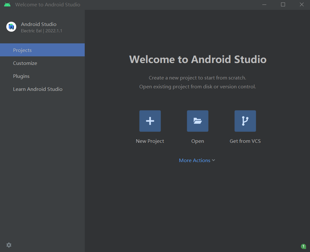
Task: Click the Android head title bar icon
Action: pyautogui.click(x=7, y=4)
